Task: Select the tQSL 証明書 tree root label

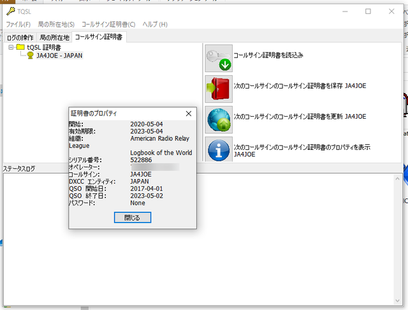Action: pyautogui.click(x=44, y=47)
